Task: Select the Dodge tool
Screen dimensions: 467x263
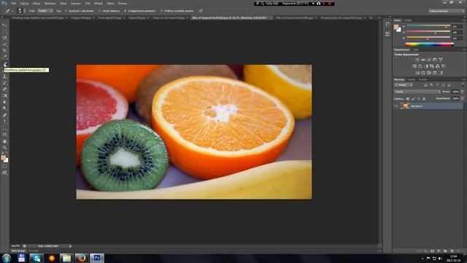Action: click(x=4, y=109)
